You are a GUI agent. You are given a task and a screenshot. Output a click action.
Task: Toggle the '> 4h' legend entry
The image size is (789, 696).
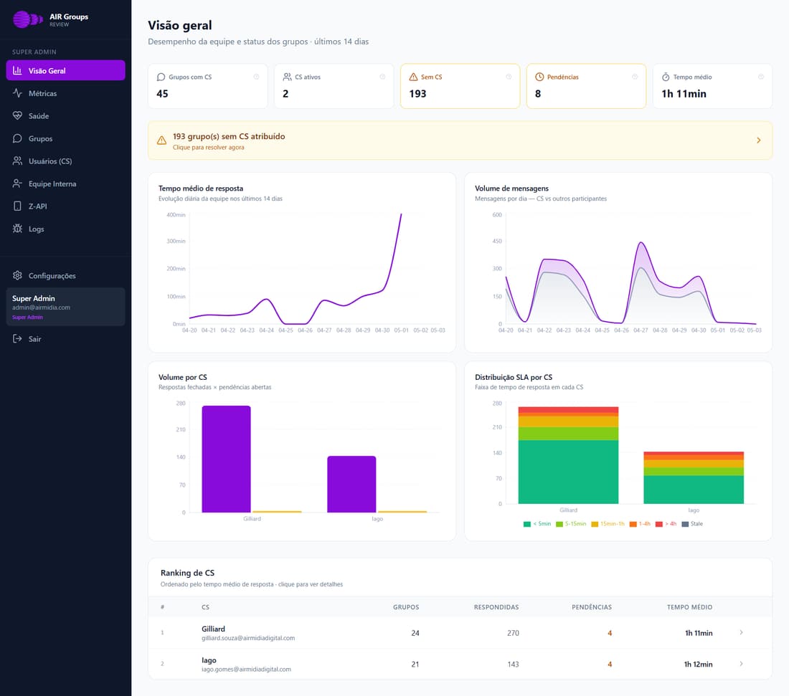pyautogui.click(x=666, y=524)
